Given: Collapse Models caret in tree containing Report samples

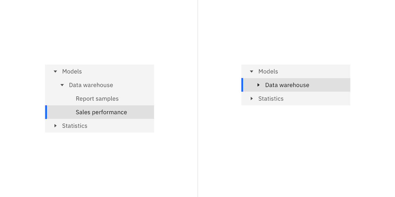Looking at the screenshot, I should 55,71.
